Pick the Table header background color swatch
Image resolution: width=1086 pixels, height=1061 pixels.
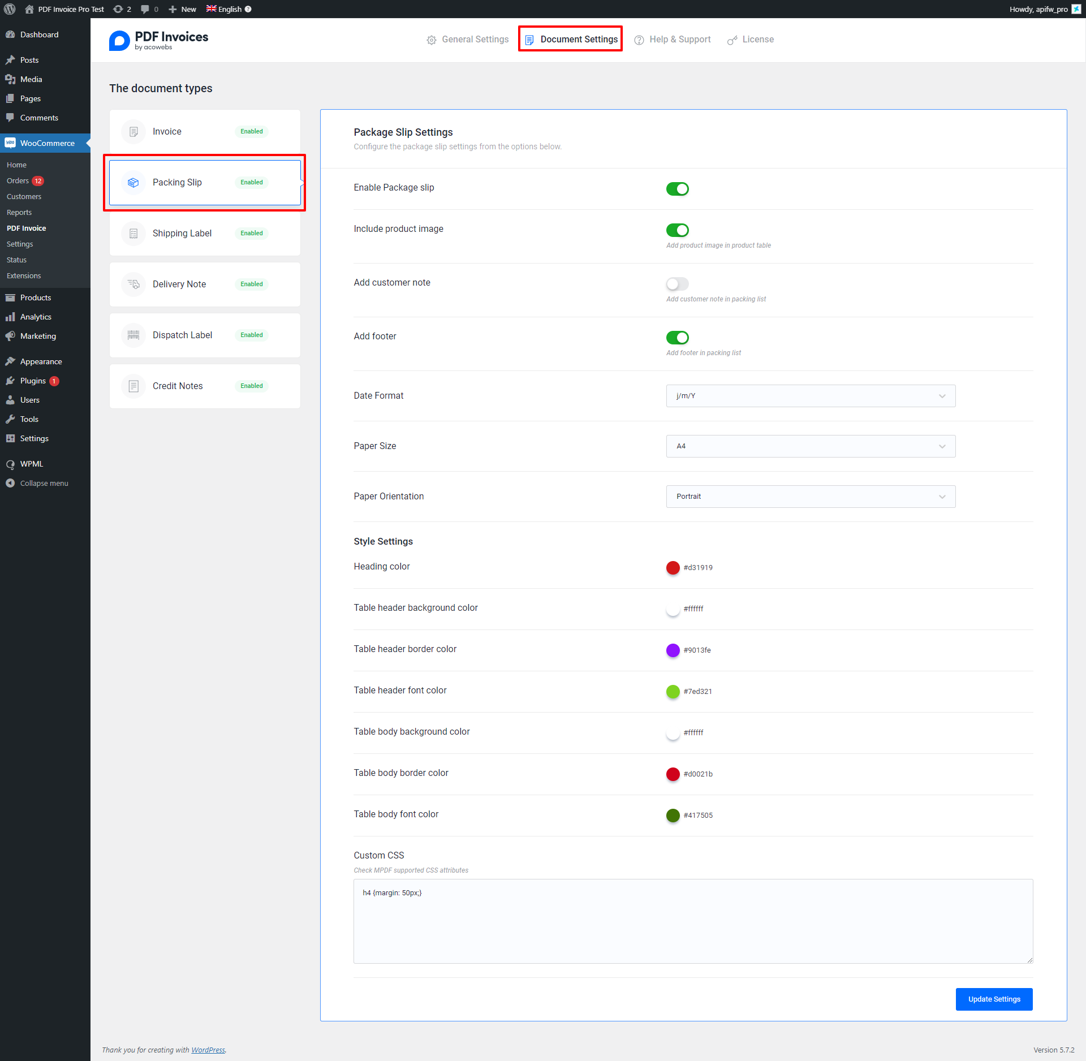click(x=673, y=609)
